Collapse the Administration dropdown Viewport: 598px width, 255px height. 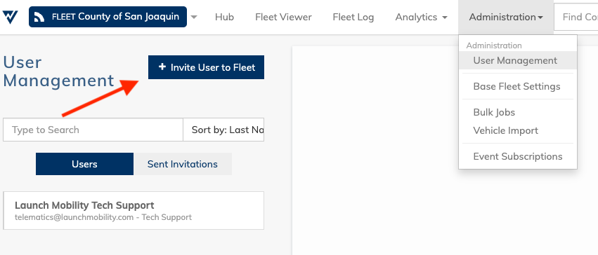[506, 17]
